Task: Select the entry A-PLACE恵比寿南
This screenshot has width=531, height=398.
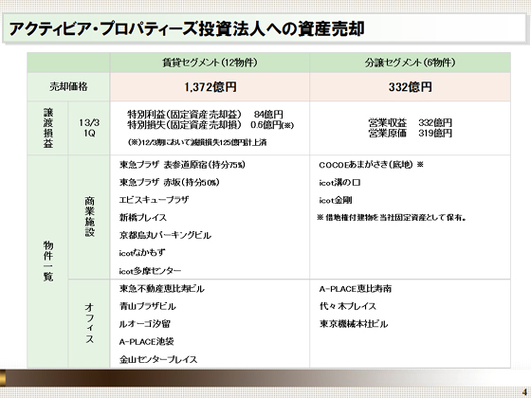Action: click(x=356, y=289)
